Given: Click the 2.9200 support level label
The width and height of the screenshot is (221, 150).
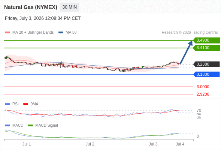Looking at the screenshot, I should coord(203,94).
